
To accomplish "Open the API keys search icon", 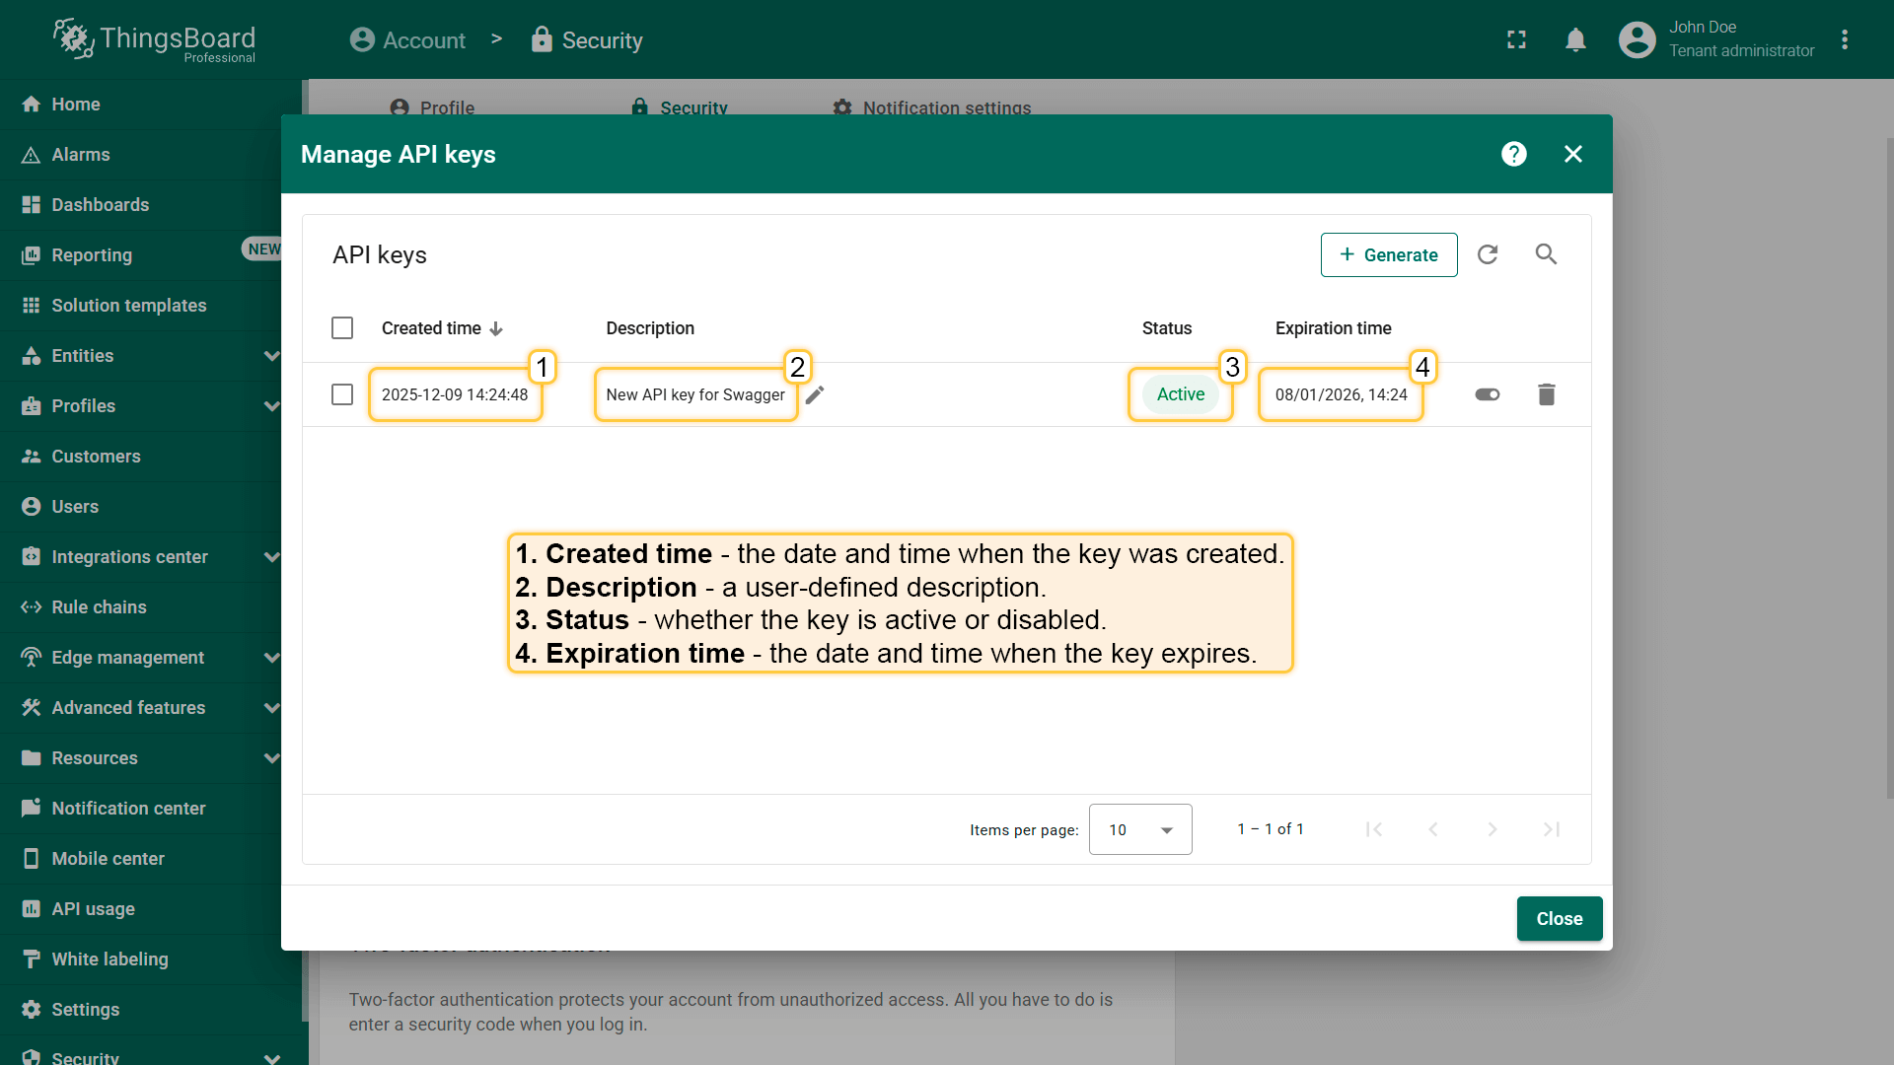I will [1546, 254].
